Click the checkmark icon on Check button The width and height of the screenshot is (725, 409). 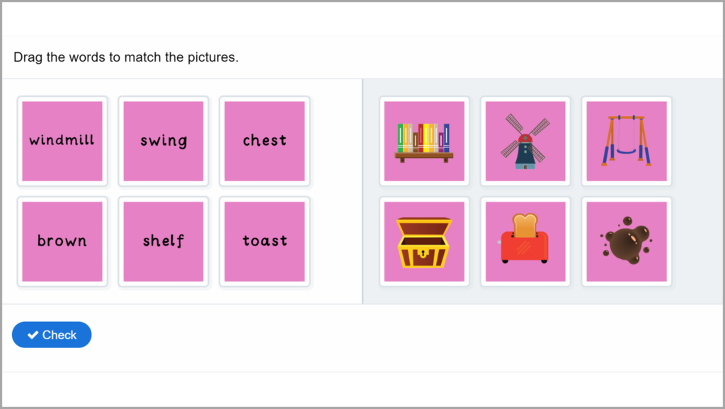pos(33,335)
